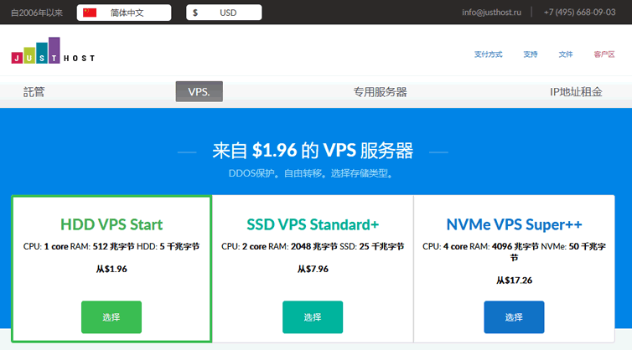Open the JustHost logo homepage link
Image resolution: width=632 pixels, height=350 pixels.
53,51
